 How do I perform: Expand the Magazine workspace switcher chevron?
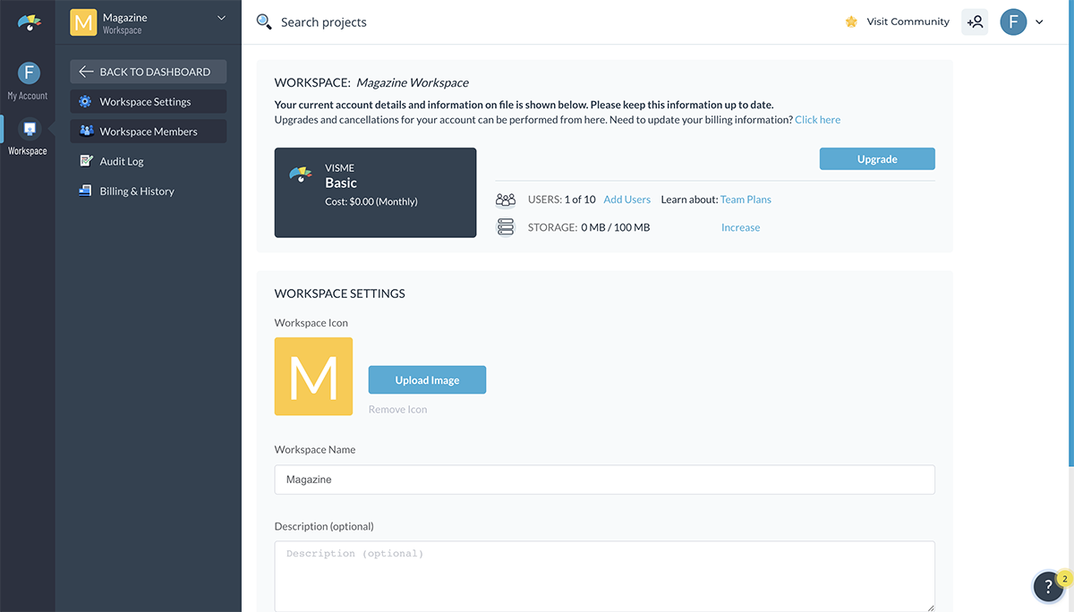tap(221, 18)
